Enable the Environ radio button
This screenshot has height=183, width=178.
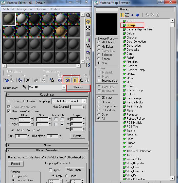25,101
